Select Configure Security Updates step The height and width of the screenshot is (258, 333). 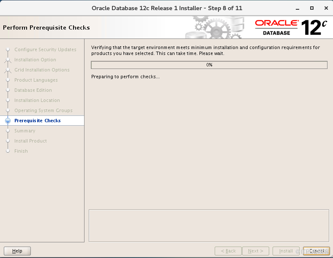[45, 49]
